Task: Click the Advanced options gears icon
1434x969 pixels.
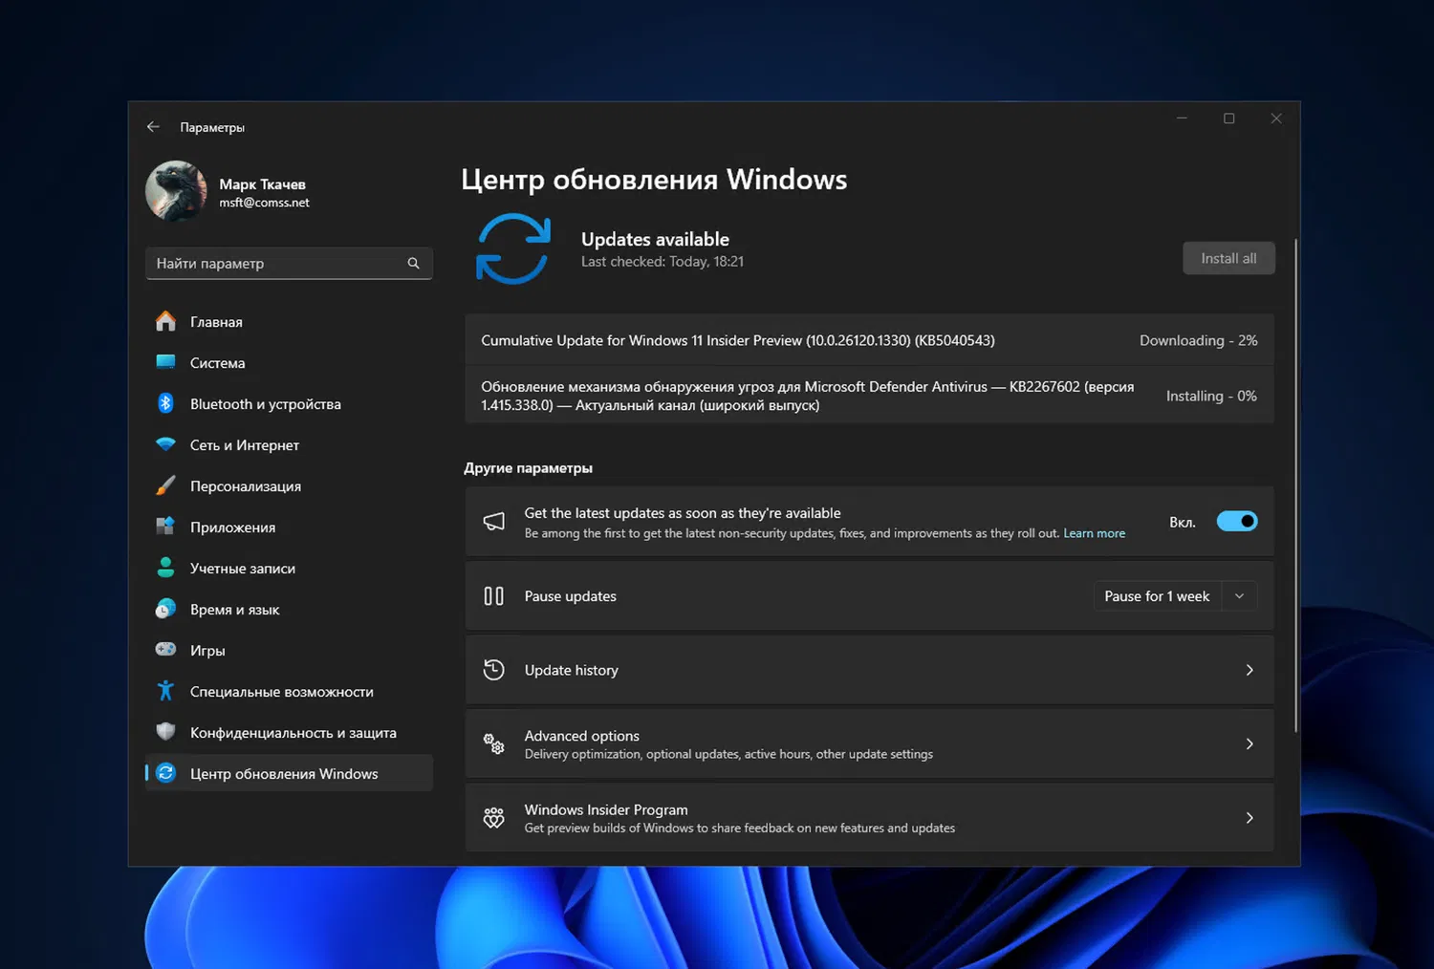Action: coord(493,743)
